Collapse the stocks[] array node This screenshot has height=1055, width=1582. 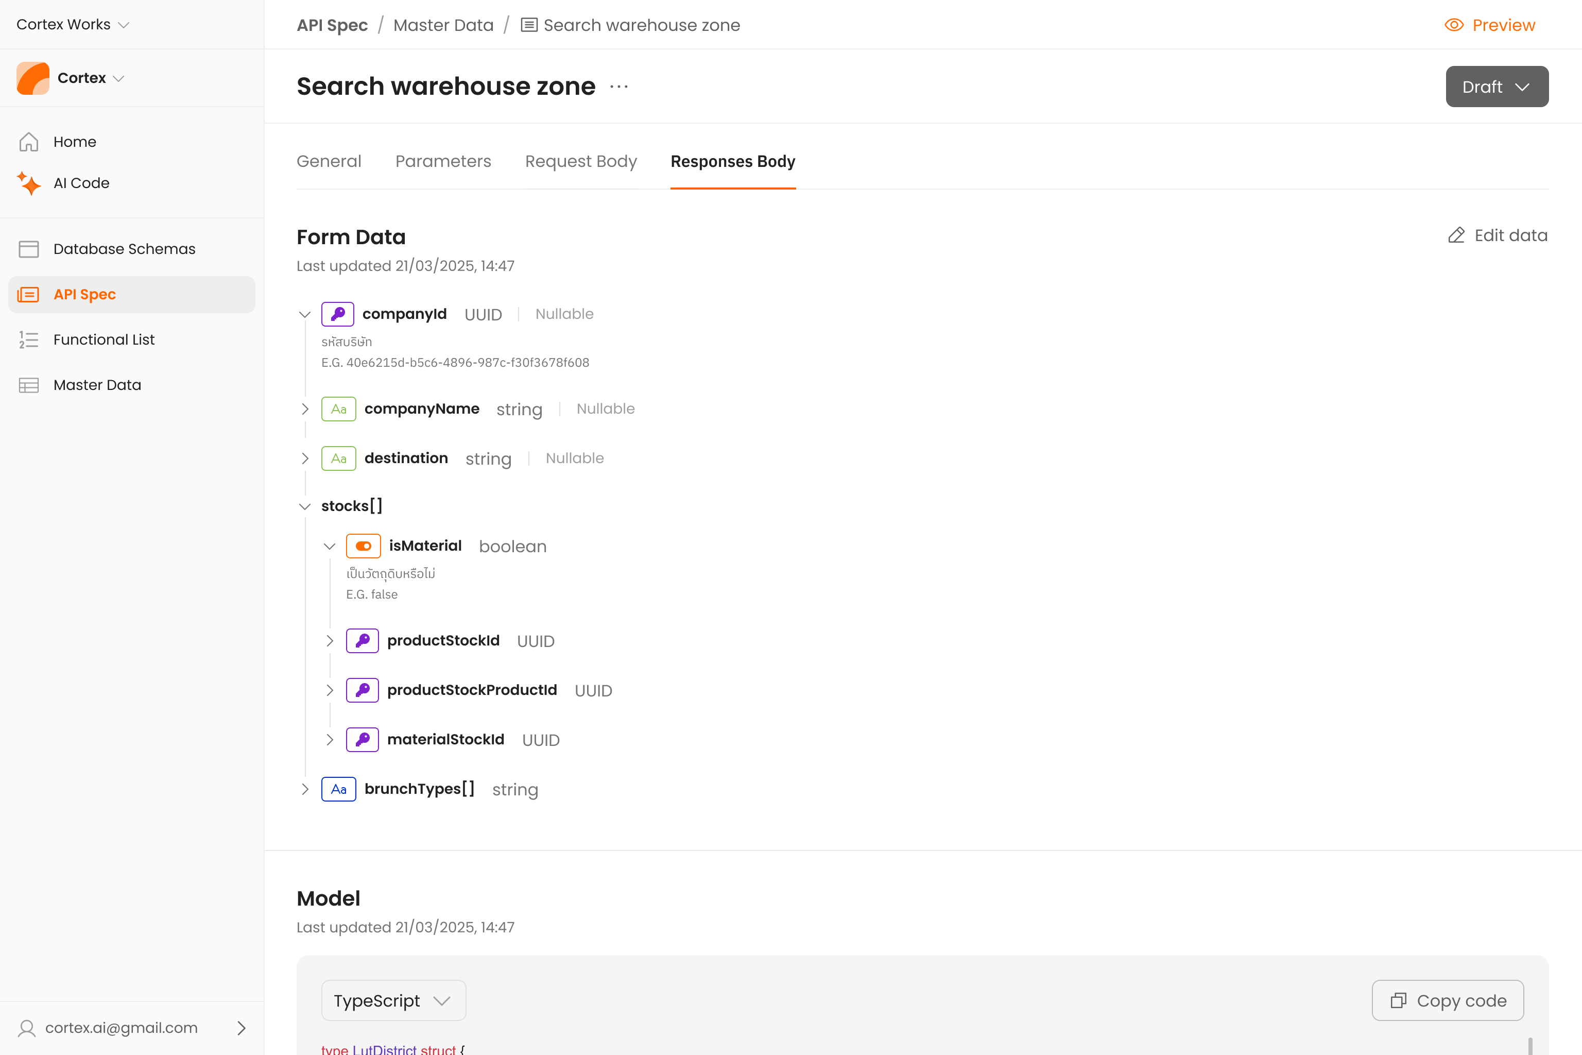click(x=305, y=506)
